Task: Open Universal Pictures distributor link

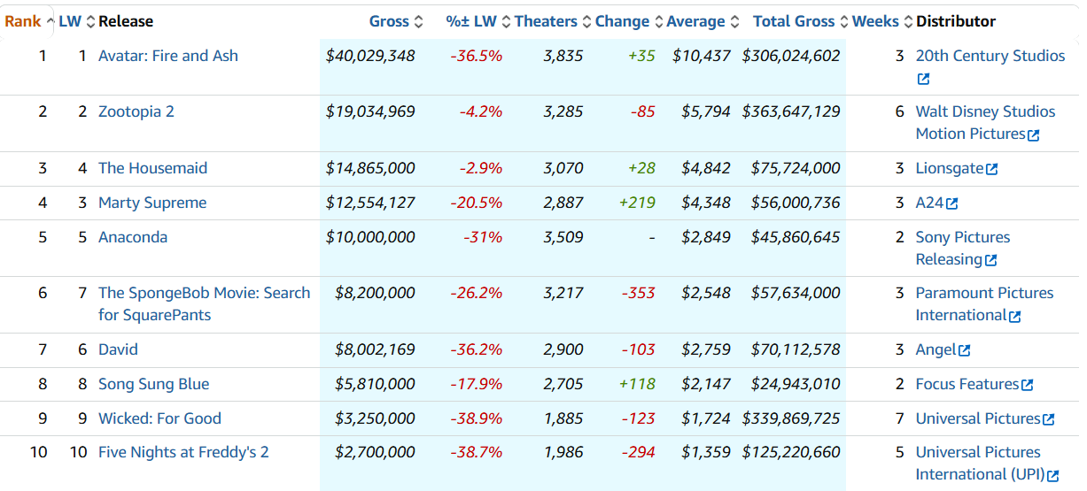Action: (x=977, y=418)
